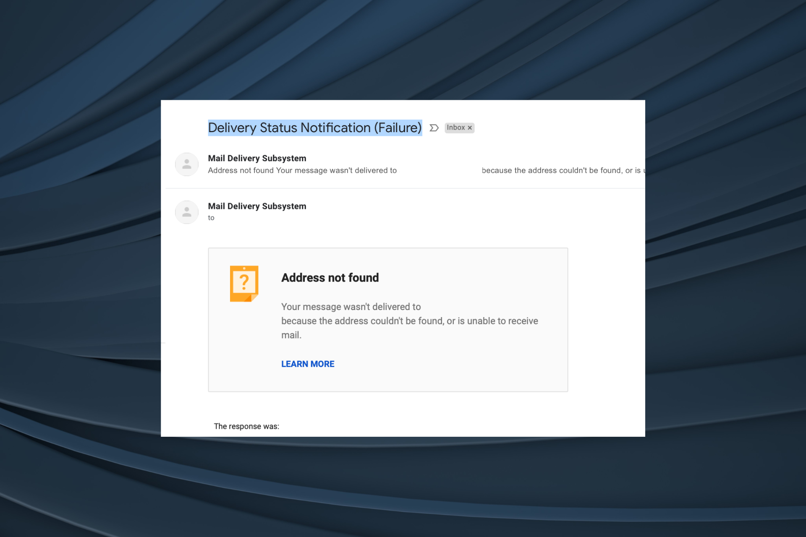Click the second message's sender avatar
The width and height of the screenshot is (806, 537).
tap(187, 212)
